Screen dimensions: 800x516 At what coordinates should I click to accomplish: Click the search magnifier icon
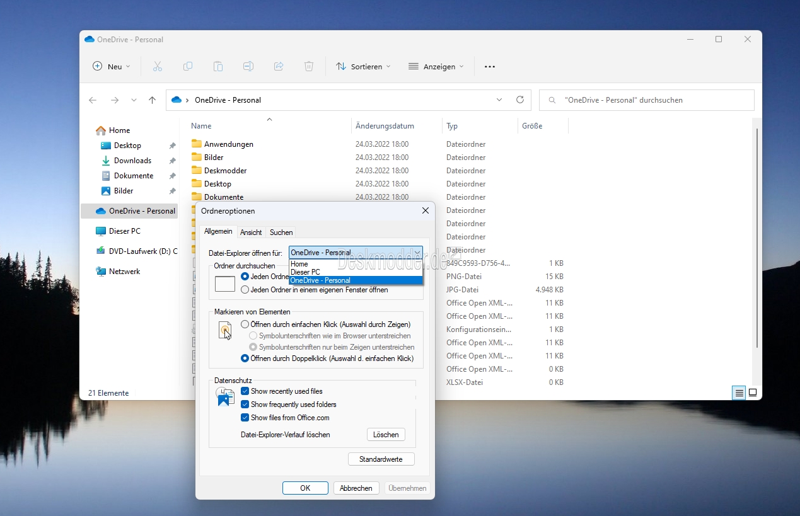pos(552,100)
